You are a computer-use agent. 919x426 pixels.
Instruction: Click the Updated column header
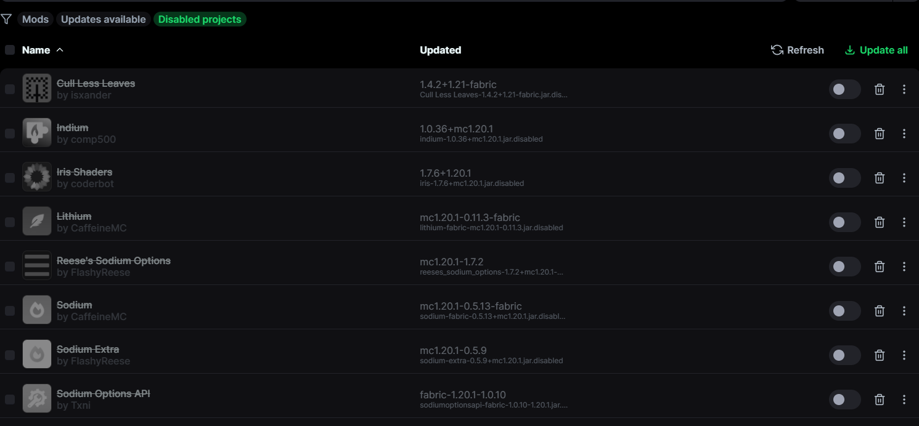440,50
